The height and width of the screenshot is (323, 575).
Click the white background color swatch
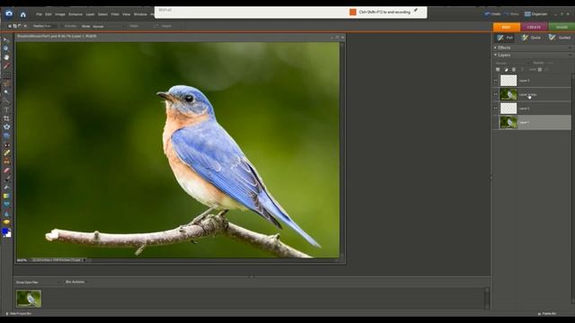(9, 235)
